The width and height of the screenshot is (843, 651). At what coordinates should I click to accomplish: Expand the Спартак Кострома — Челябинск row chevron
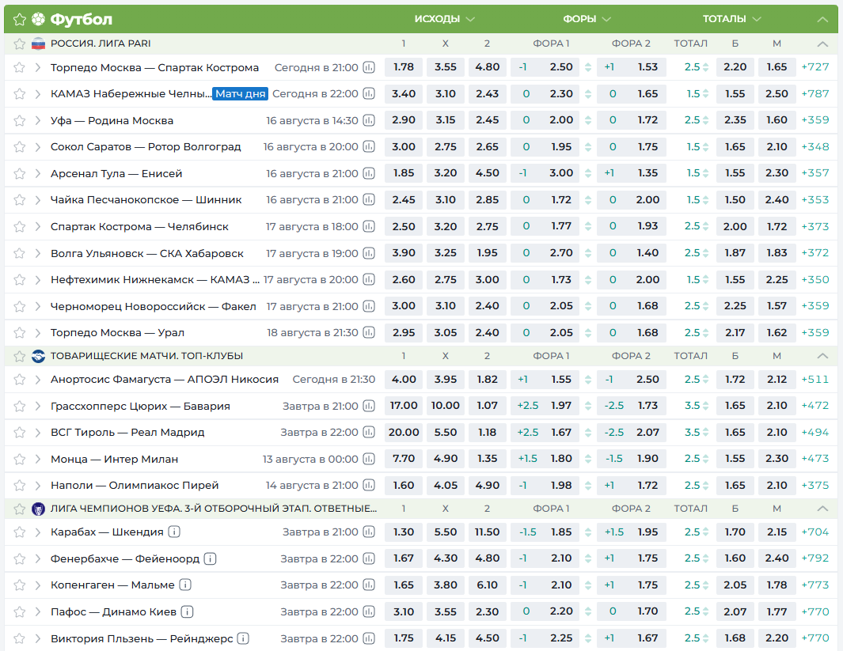[x=38, y=227]
